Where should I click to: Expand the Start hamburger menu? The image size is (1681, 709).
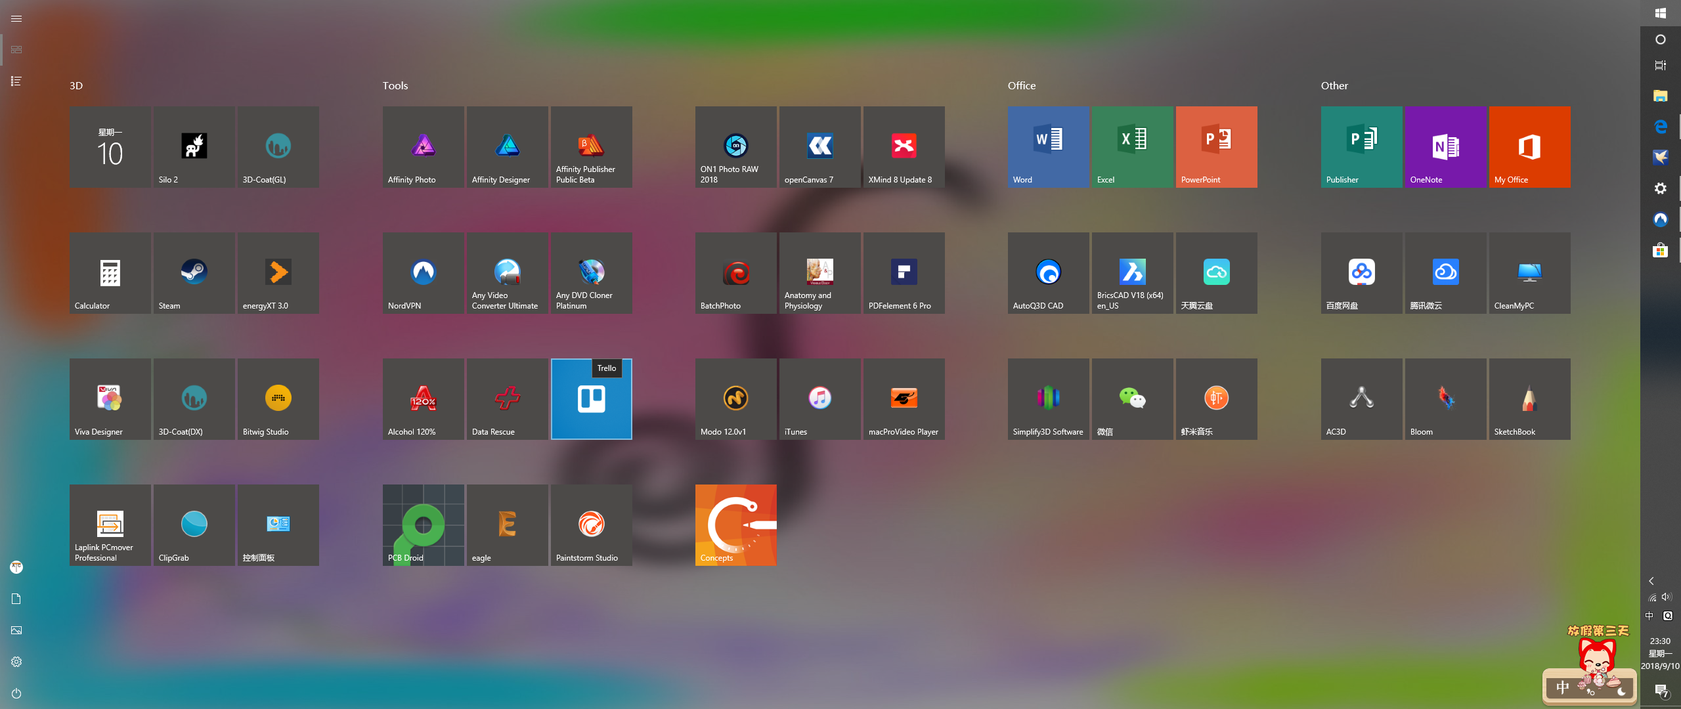[x=16, y=18]
